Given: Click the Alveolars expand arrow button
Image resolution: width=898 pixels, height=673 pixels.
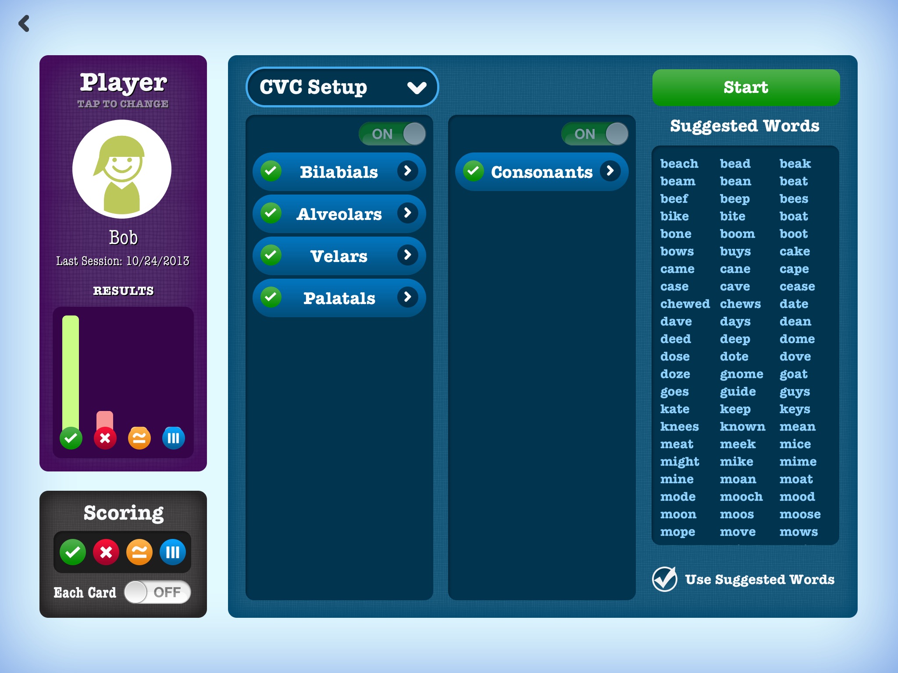Looking at the screenshot, I should (x=408, y=214).
